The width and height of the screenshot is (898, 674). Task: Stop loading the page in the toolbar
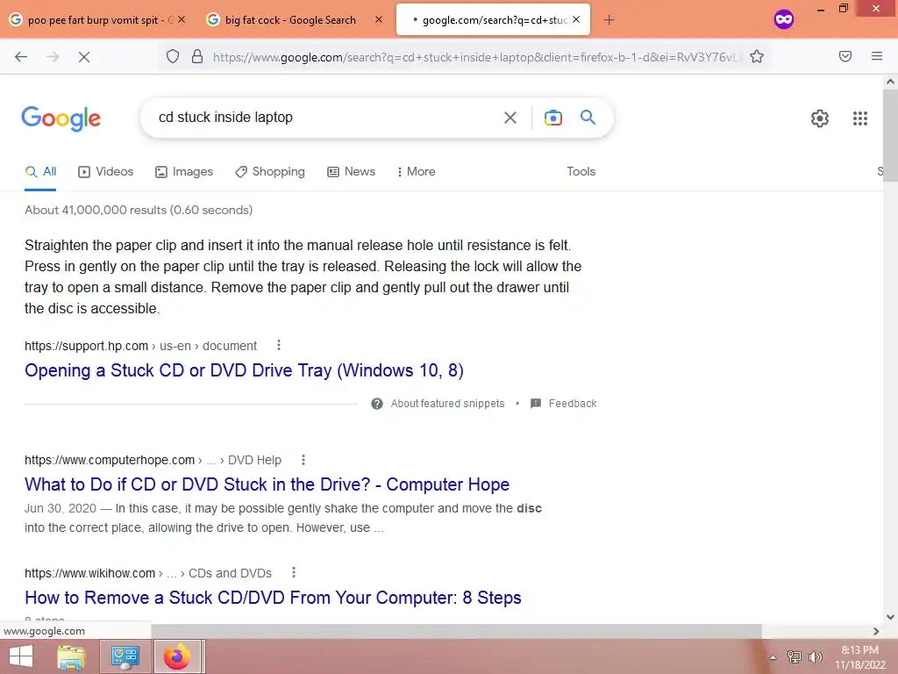[x=83, y=57]
